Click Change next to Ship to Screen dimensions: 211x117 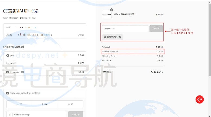pos(81,35)
